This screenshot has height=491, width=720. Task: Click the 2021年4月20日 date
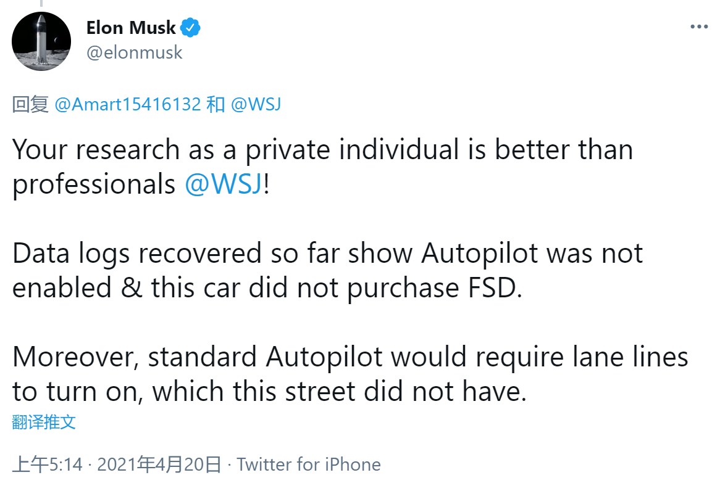(x=159, y=464)
